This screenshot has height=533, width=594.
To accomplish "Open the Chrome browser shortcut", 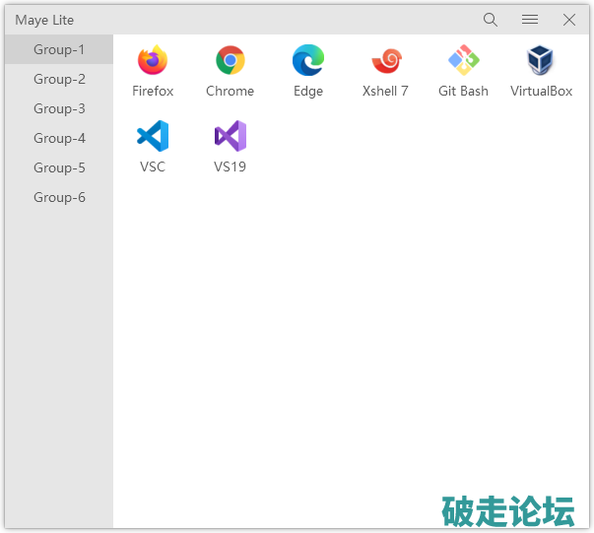I will [x=230, y=61].
